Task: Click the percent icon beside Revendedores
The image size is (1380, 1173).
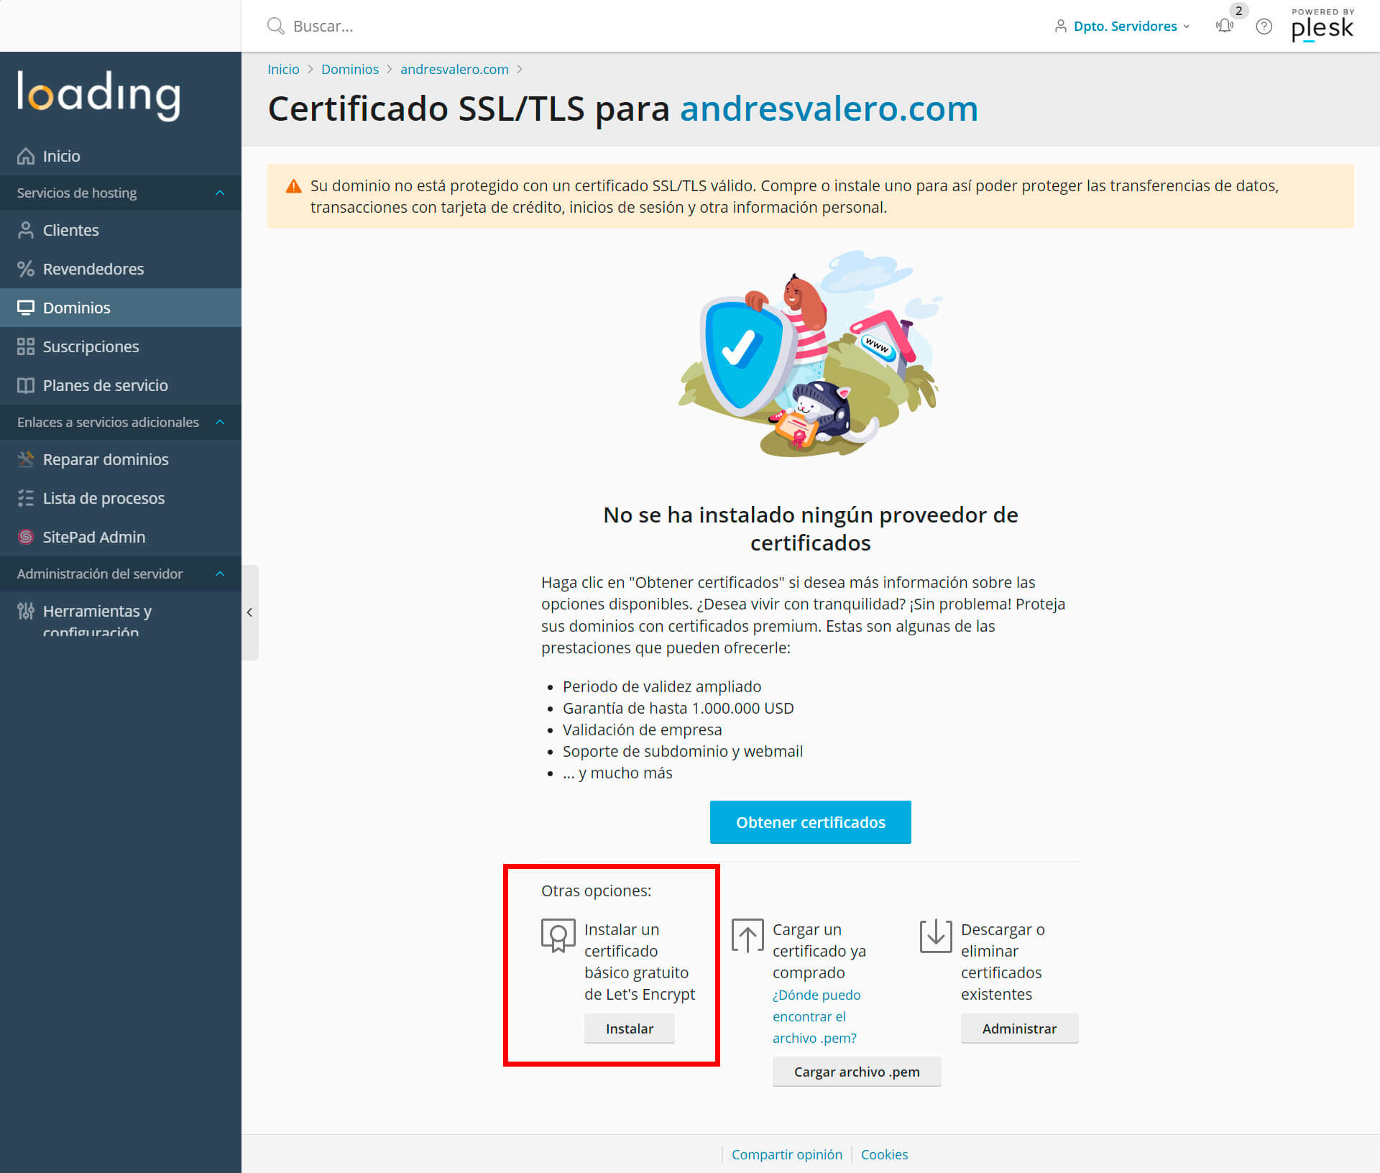Action: click(26, 269)
